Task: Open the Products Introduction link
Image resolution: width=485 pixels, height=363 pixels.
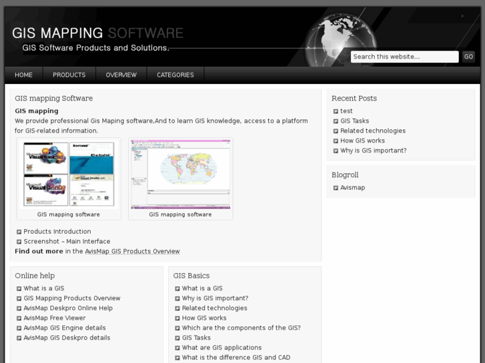Action: (x=57, y=232)
